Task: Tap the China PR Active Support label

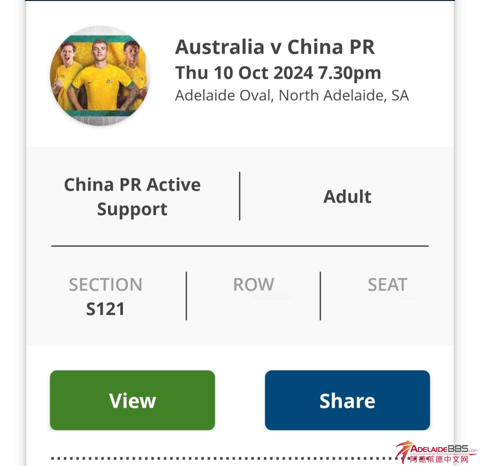Action: coord(132,197)
